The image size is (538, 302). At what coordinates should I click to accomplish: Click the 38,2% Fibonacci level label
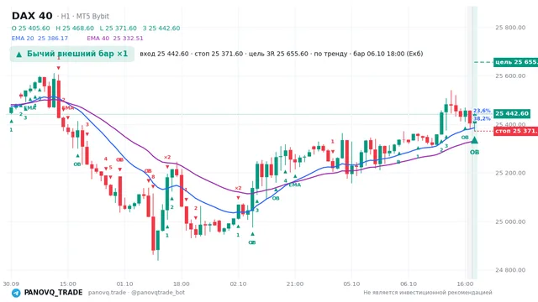pos(482,118)
